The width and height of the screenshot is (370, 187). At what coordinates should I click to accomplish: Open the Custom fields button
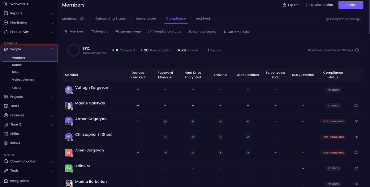[x=319, y=5]
